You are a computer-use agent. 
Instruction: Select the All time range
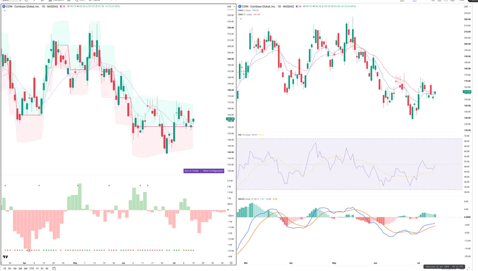(x=47, y=269)
